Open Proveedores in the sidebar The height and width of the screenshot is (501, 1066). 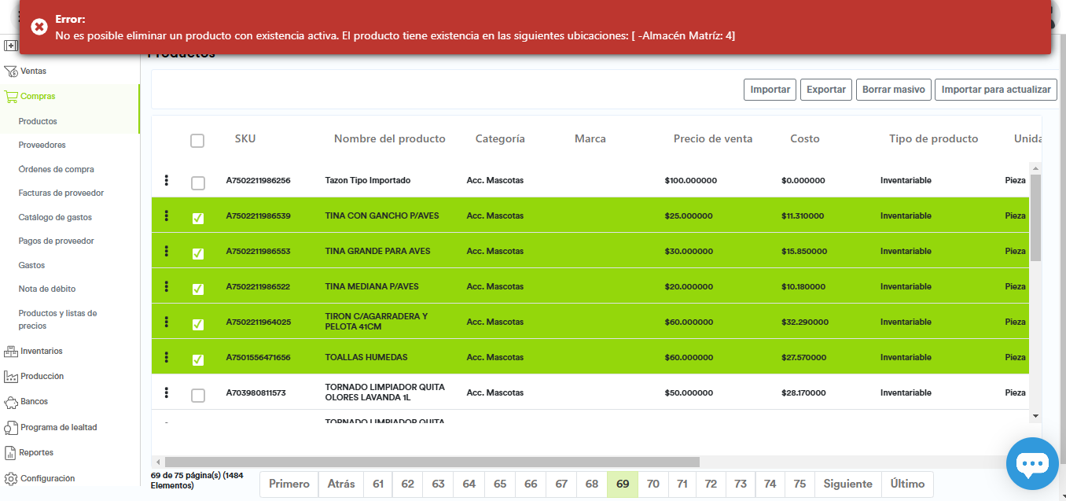(x=42, y=146)
